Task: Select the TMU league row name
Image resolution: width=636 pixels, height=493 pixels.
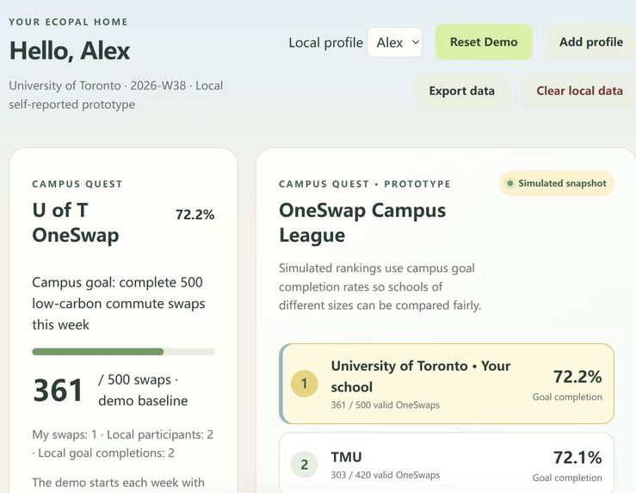Action: tap(346, 457)
